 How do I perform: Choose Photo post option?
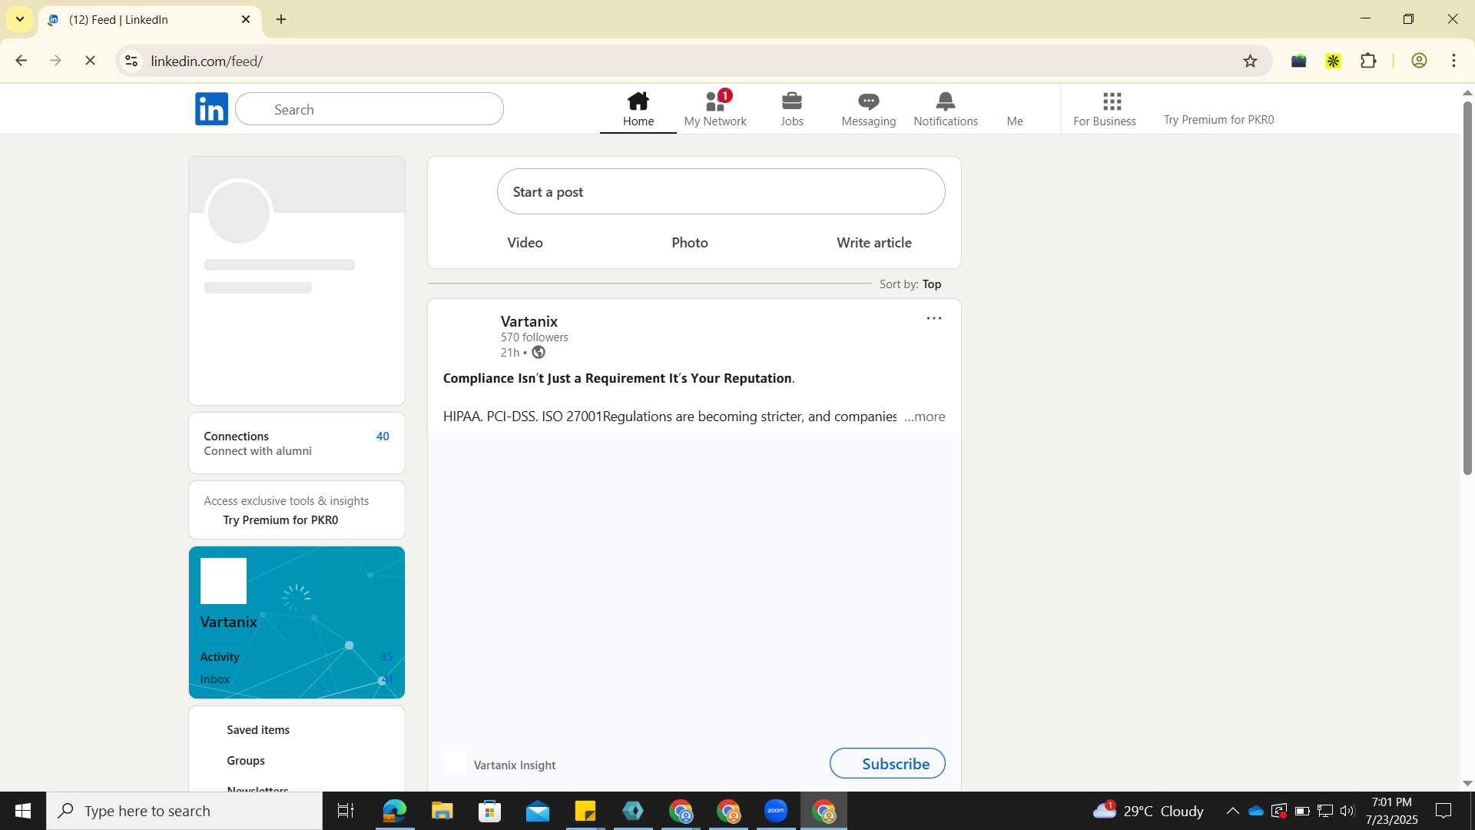(x=689, y=243)
